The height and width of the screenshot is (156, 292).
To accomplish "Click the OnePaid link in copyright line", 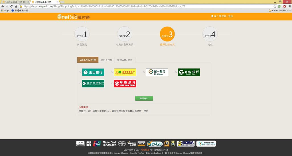I will pyautogui.click(x=145, y=150).
